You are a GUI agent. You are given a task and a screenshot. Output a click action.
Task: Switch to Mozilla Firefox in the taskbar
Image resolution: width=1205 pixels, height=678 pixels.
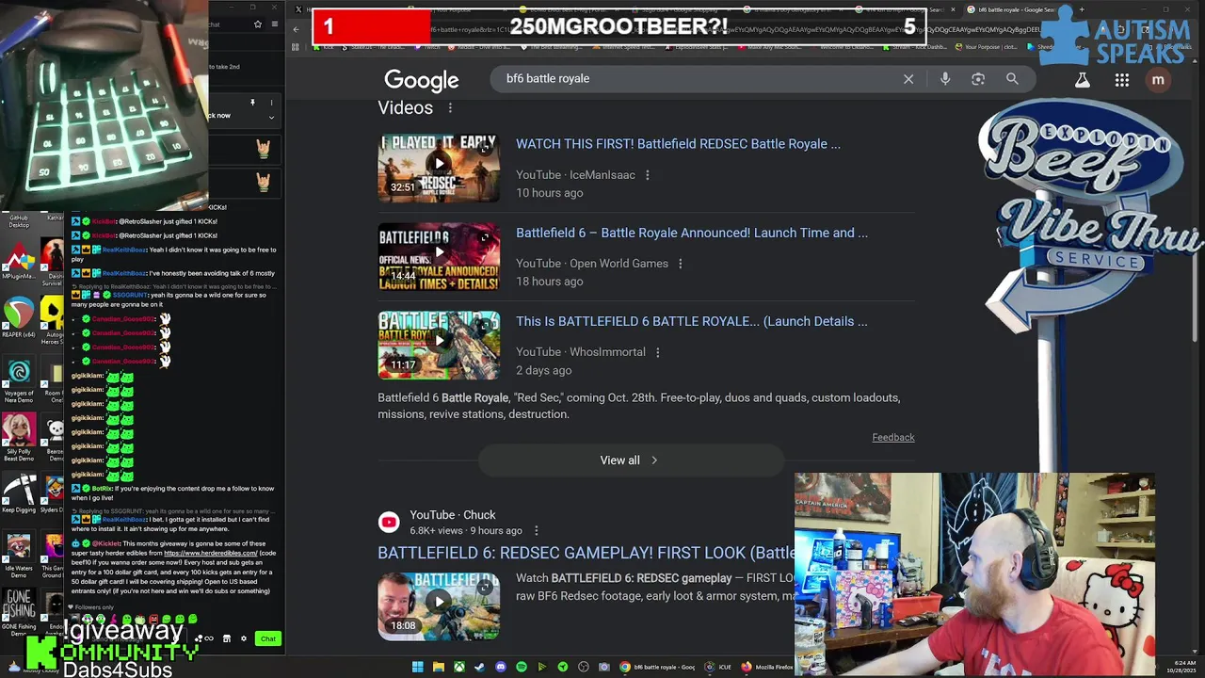767,667
